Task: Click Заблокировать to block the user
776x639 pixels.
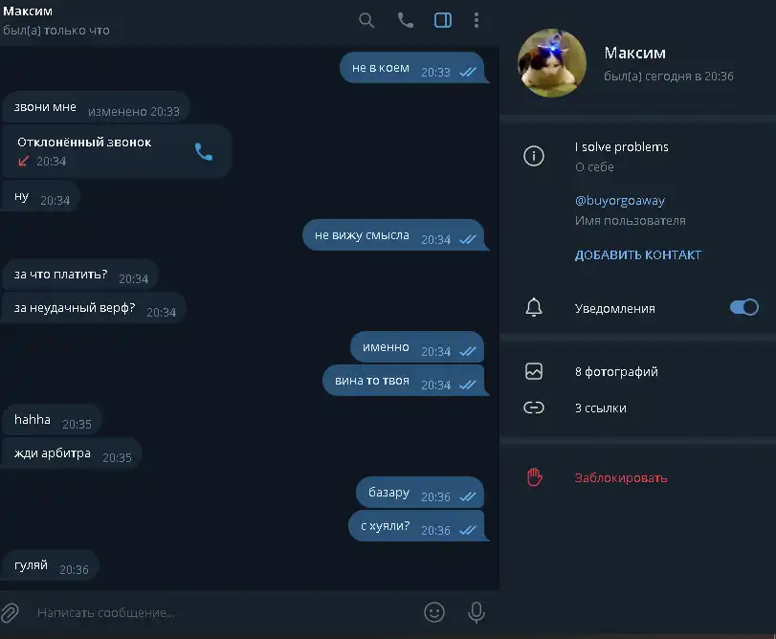Action: coord(621,477)
